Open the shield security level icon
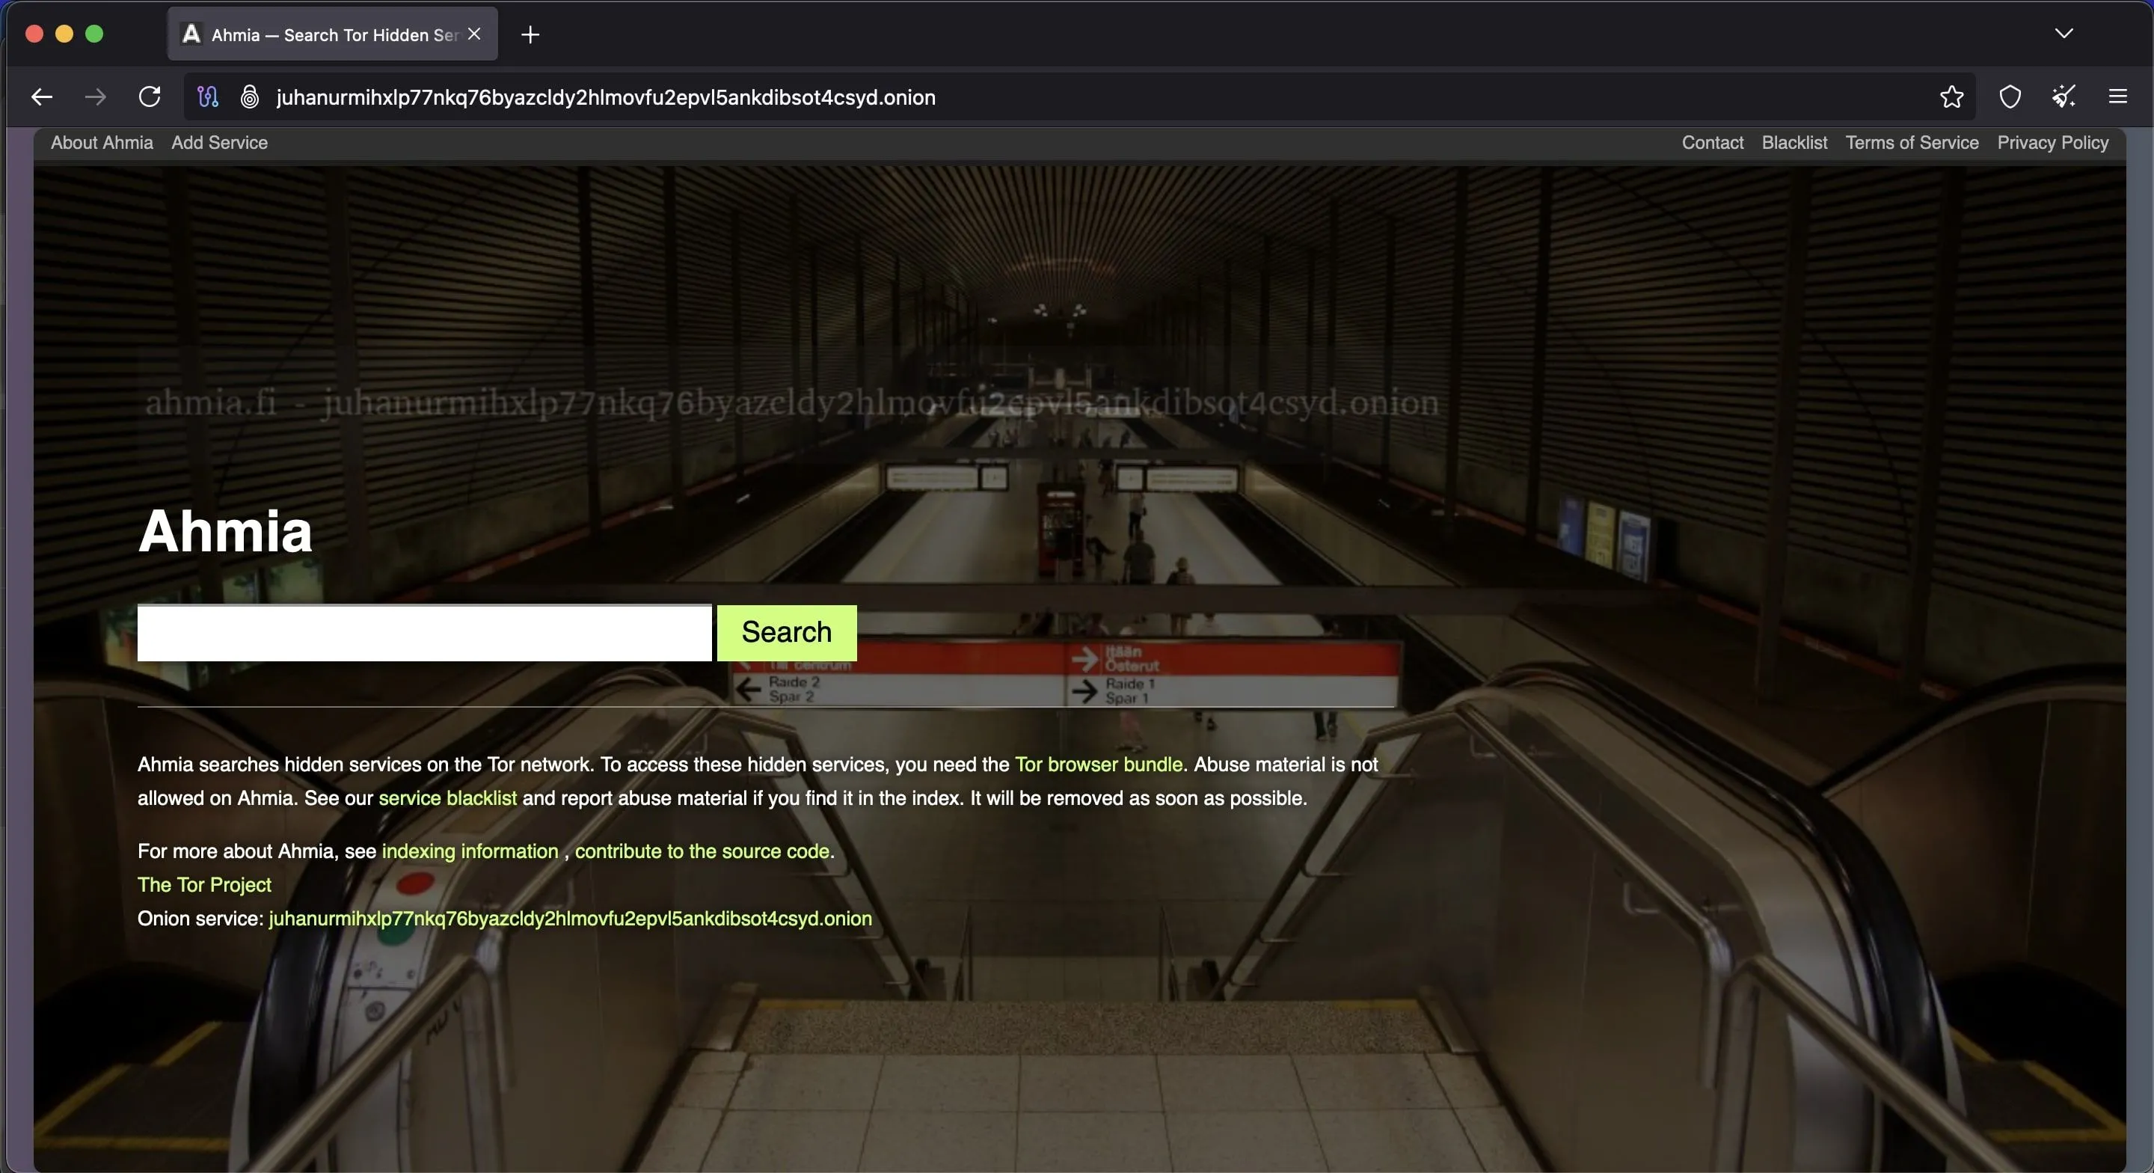Image resolution: width=2154 pixels, height=1173 pixels. point(2010,97)
